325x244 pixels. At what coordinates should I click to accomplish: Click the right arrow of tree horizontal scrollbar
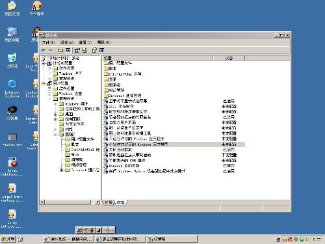97,202
